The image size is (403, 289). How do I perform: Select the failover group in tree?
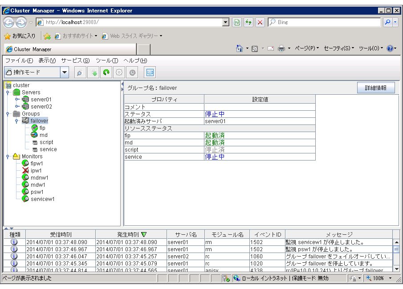click(x=39, y=120)
